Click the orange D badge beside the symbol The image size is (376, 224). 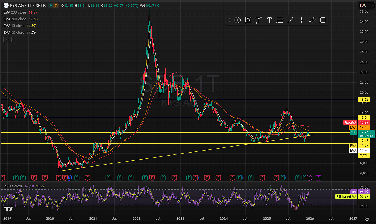56,5
